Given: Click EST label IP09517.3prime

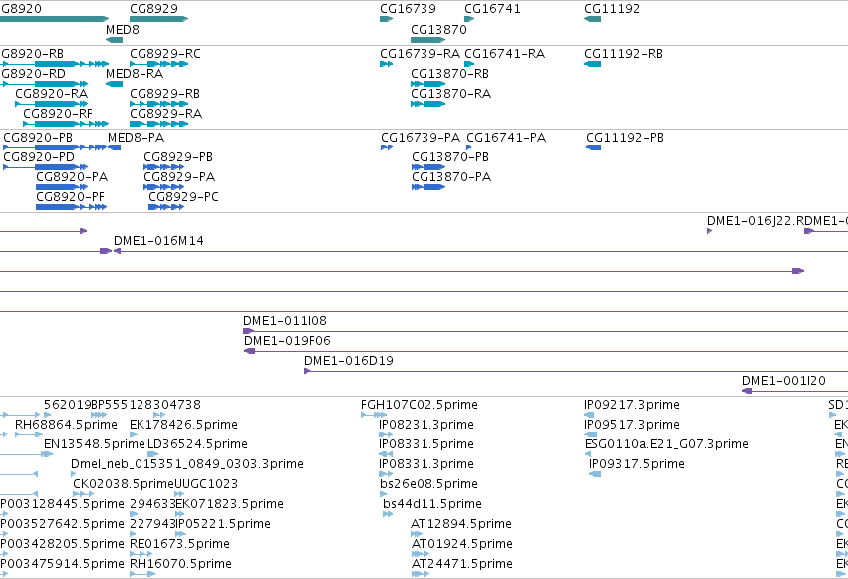Looking at the screenshot, I should tap(632, 425).
